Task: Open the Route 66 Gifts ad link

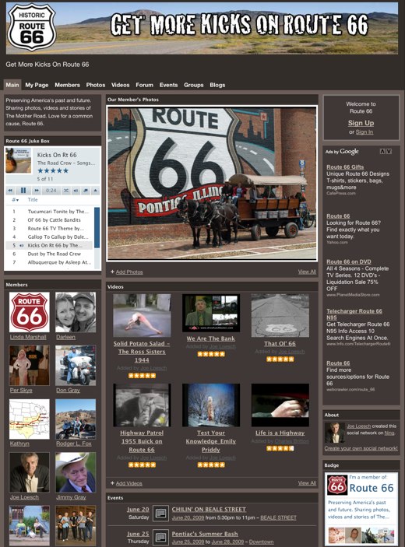Action: [x=345, y=167]
